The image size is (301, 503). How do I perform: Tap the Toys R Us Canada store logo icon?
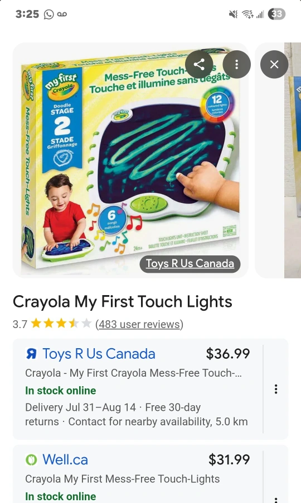[x=31, y=354]
